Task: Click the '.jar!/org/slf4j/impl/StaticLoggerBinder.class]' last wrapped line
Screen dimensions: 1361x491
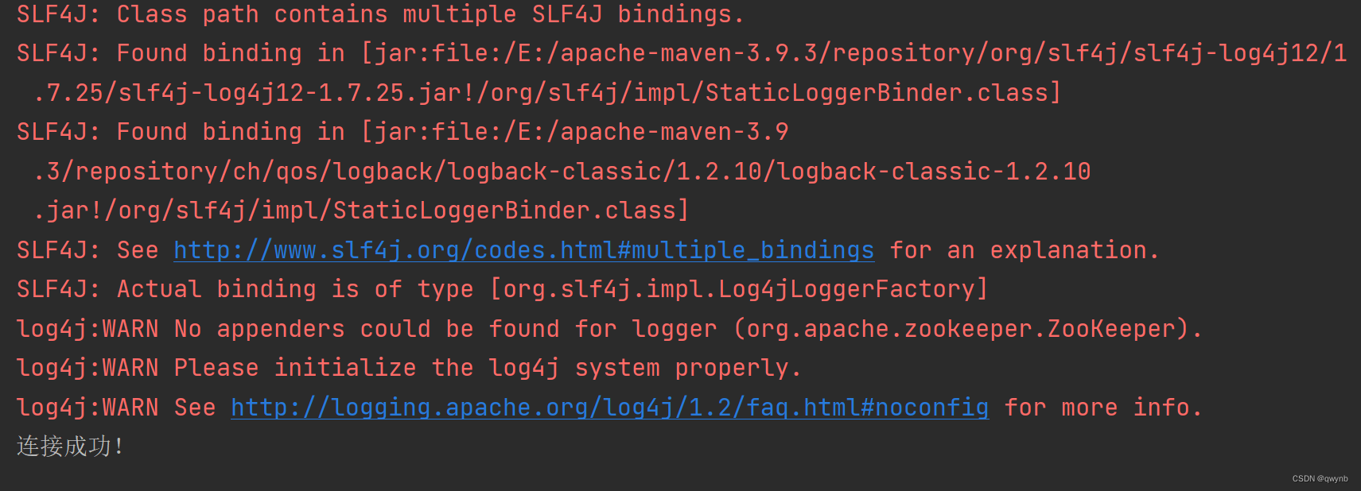Action: pyautogui.click(x=361, y=211)
